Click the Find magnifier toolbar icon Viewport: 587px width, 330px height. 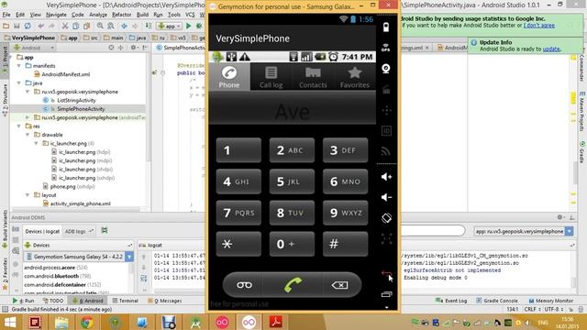[x=100, y=26]
